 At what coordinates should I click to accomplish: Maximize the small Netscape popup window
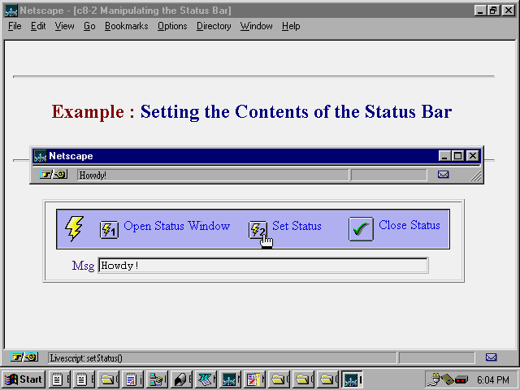tap(458, 155)
